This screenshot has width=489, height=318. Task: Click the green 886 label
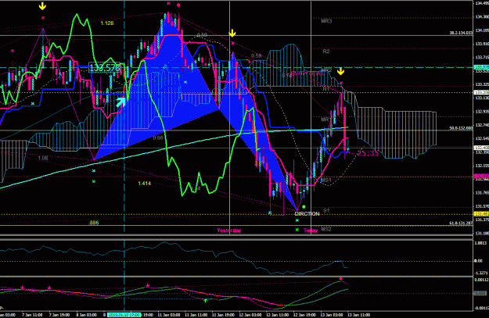coord(94,223)
